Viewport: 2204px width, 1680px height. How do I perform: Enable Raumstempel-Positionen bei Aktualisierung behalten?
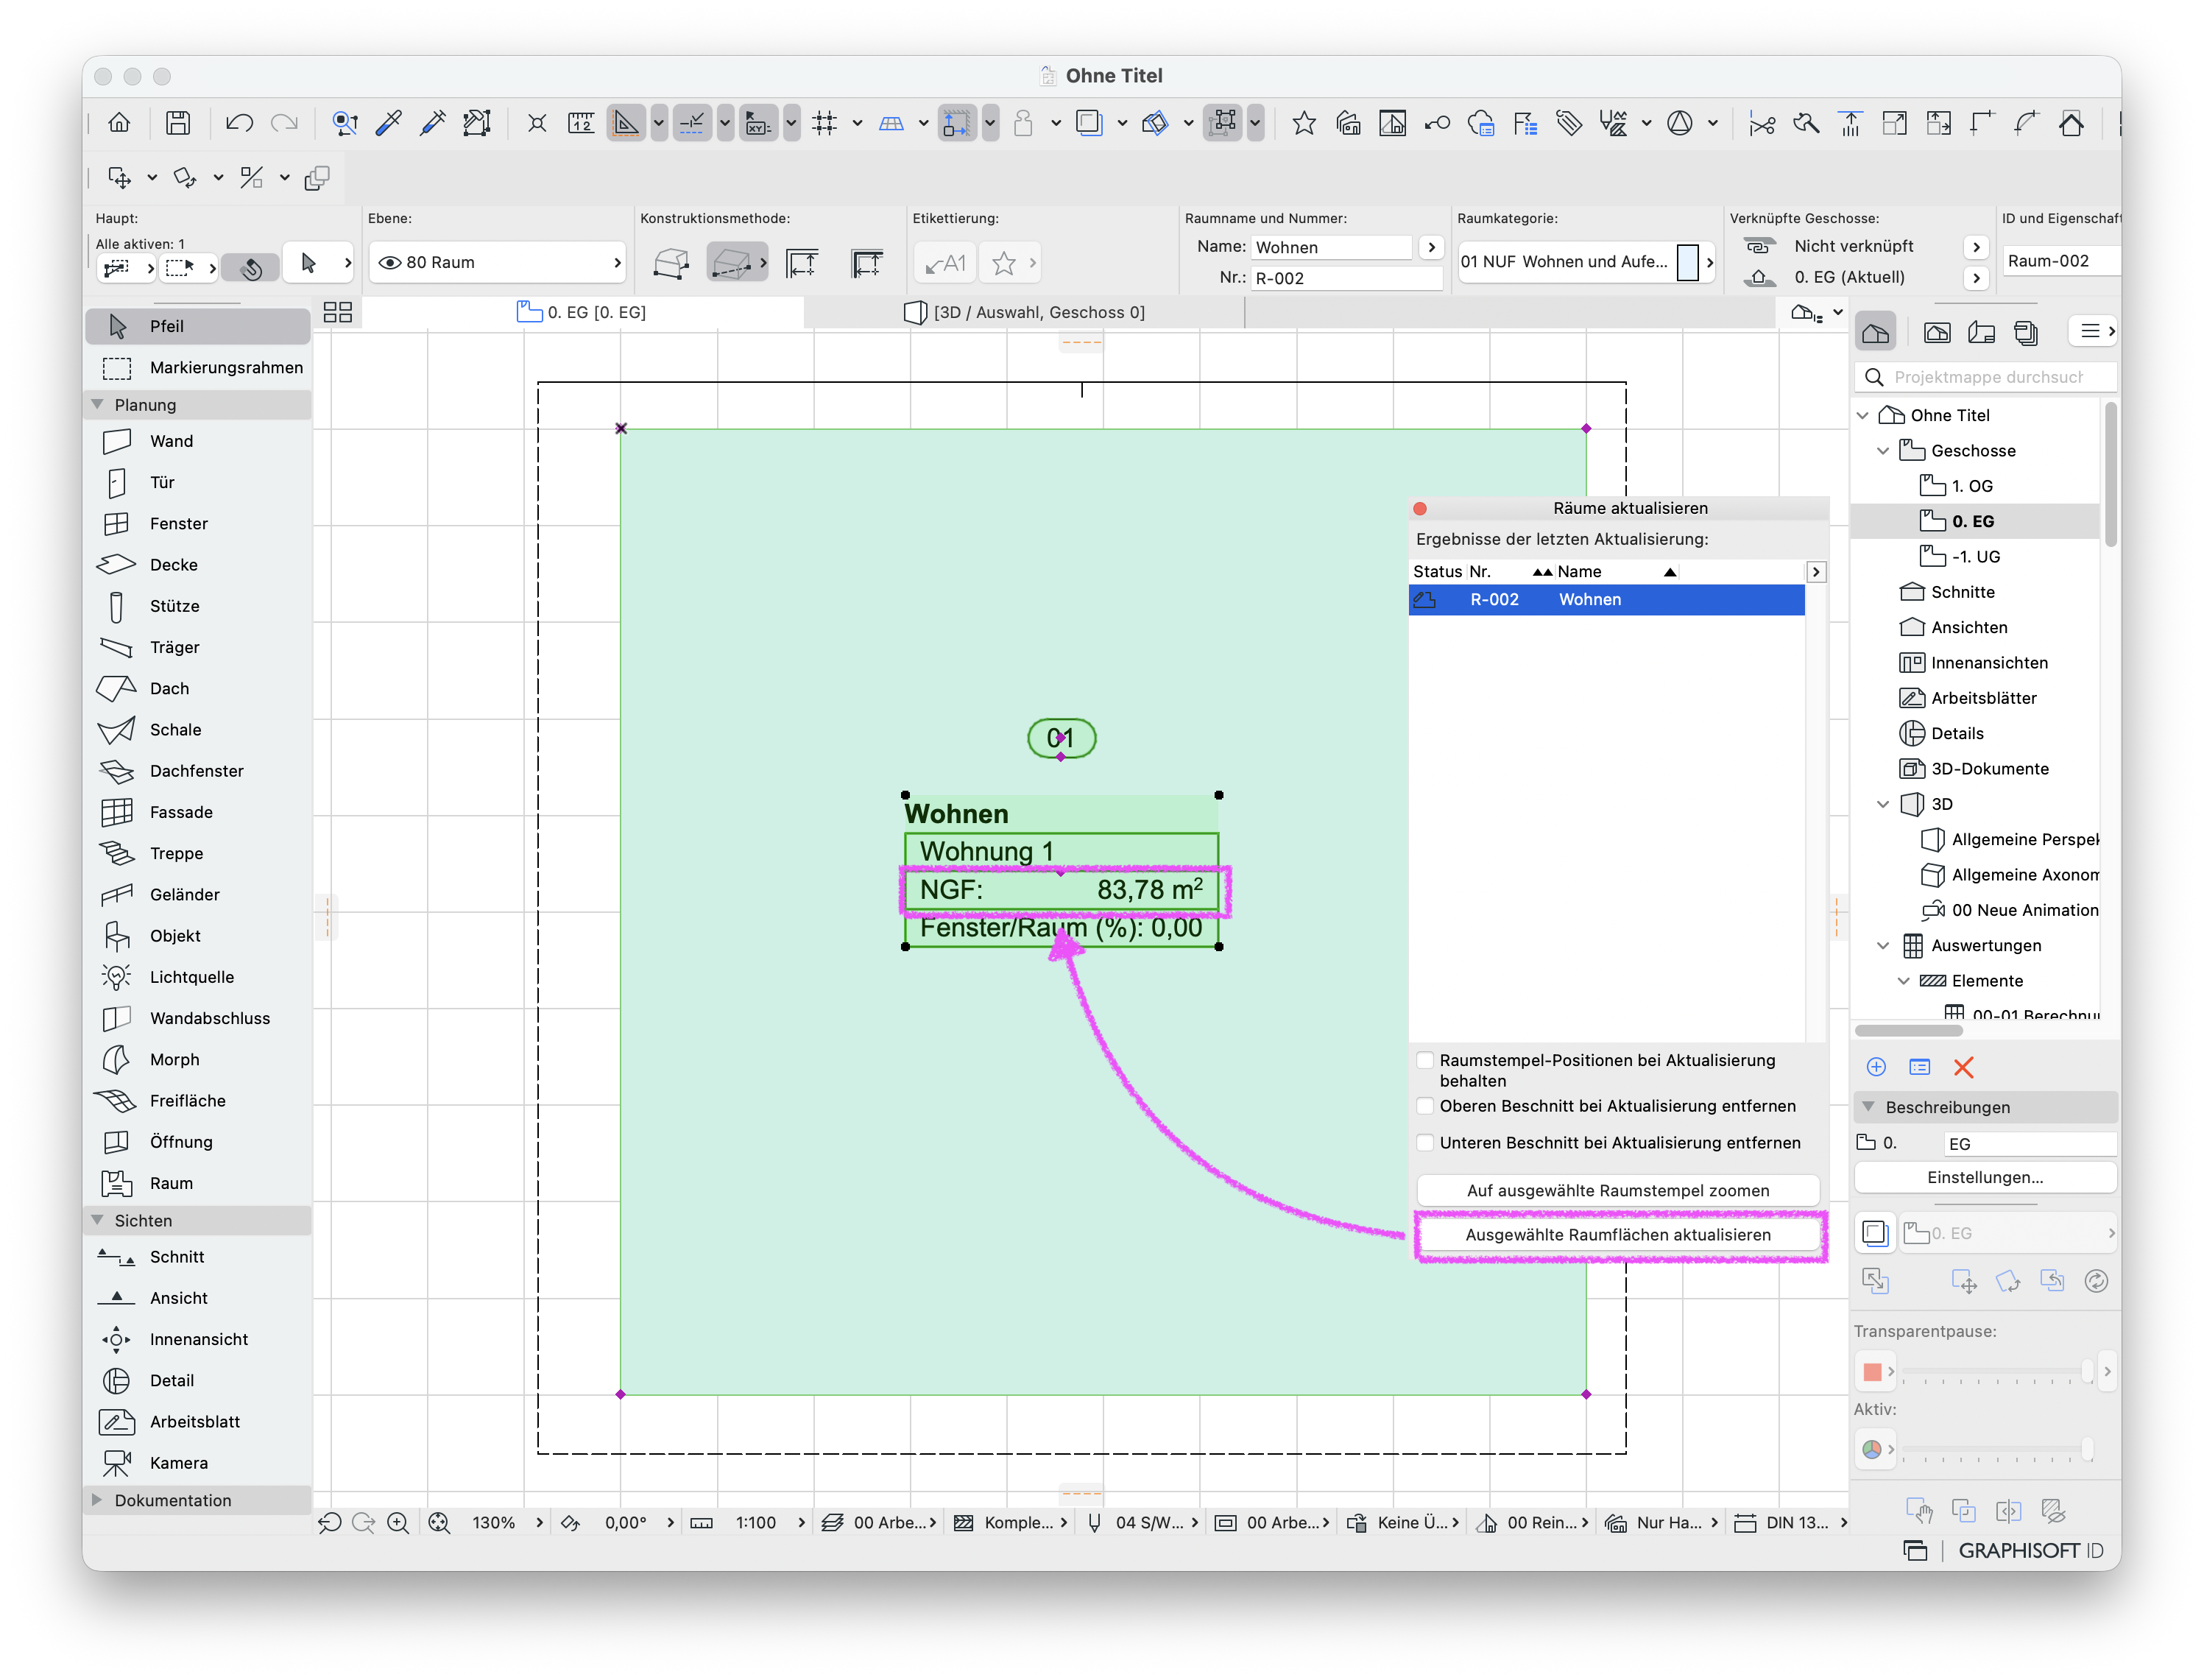point(1426,1060)
